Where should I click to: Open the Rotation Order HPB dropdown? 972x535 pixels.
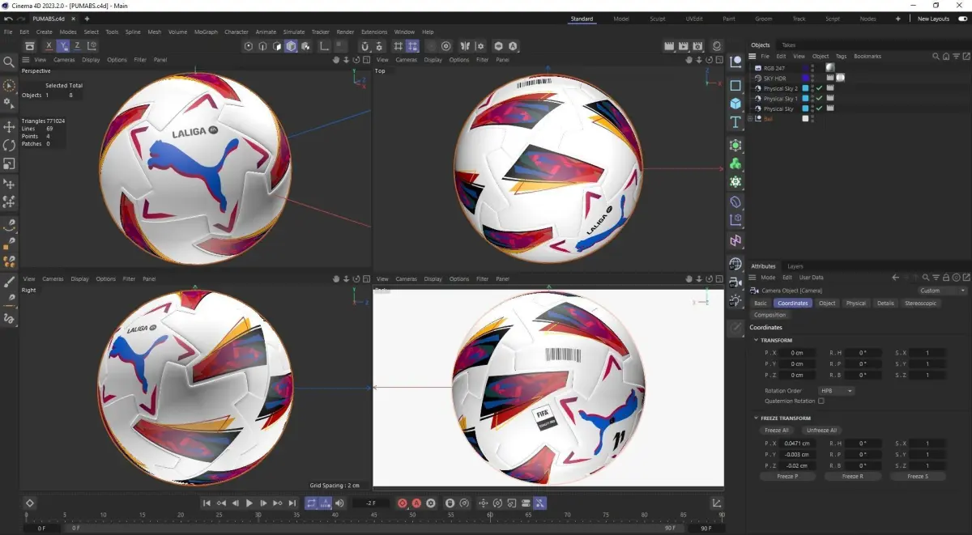point(836,391)
